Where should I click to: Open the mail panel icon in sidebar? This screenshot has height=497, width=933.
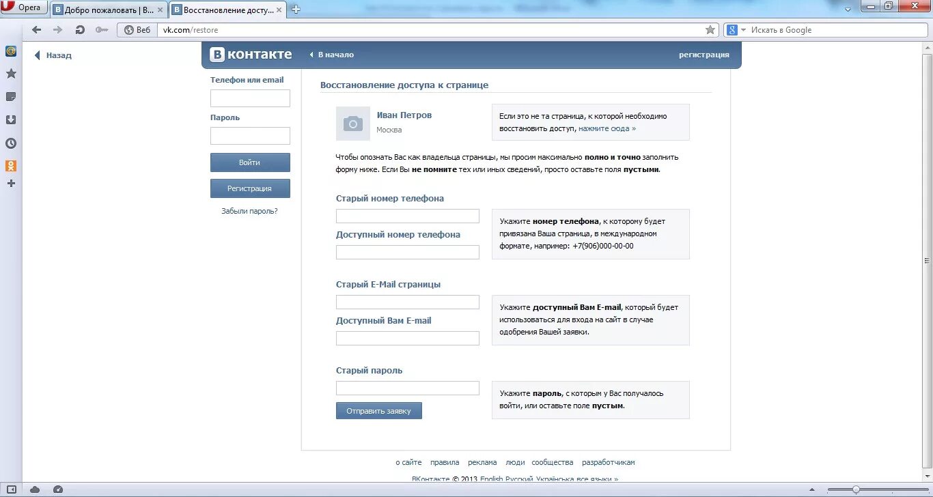click(x=11, y=51)
